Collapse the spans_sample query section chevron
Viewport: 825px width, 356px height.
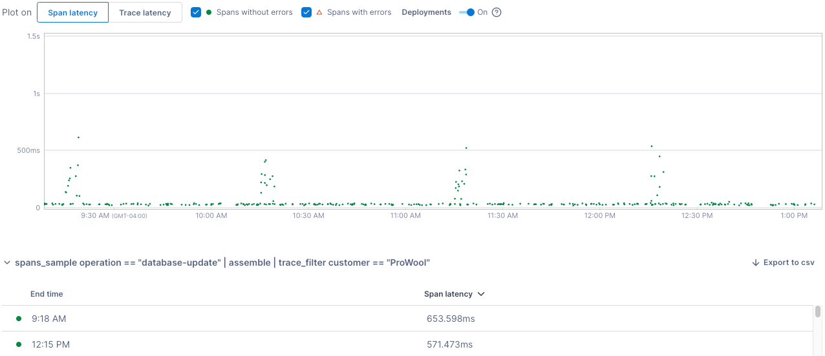tap(7, 262)
